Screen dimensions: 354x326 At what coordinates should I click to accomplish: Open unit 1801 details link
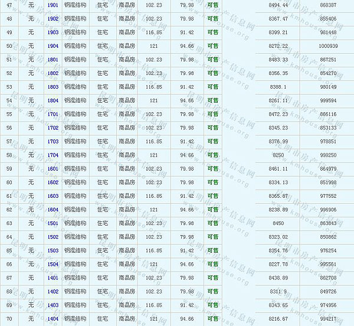(x=53, y=59)
